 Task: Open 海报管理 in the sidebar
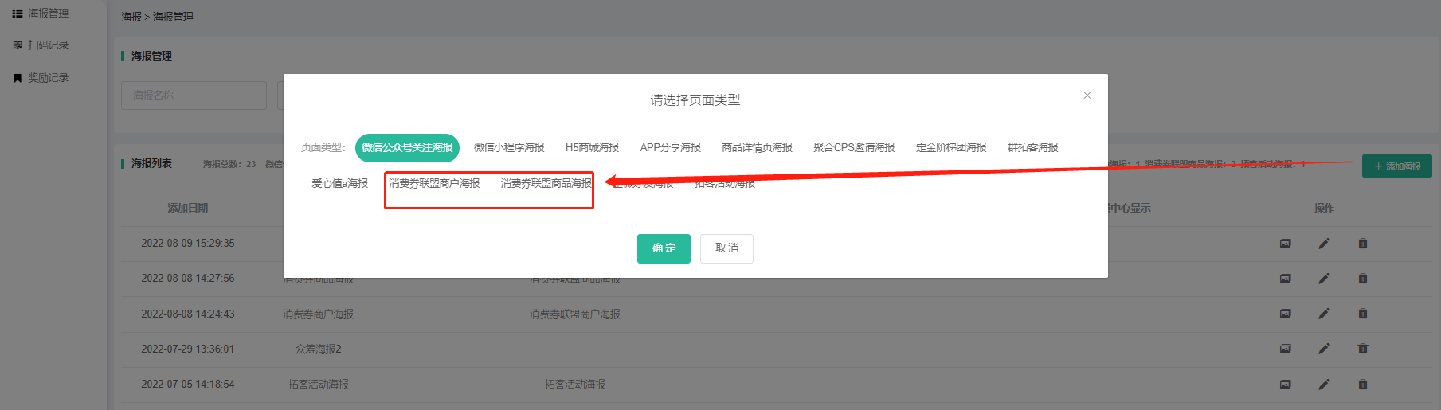41,14
